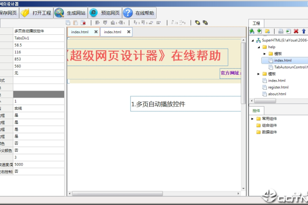This screenshot has width=308, height=205.
Task: Click the paste icon in the edit toolbar
Action: tap(76, 23)
